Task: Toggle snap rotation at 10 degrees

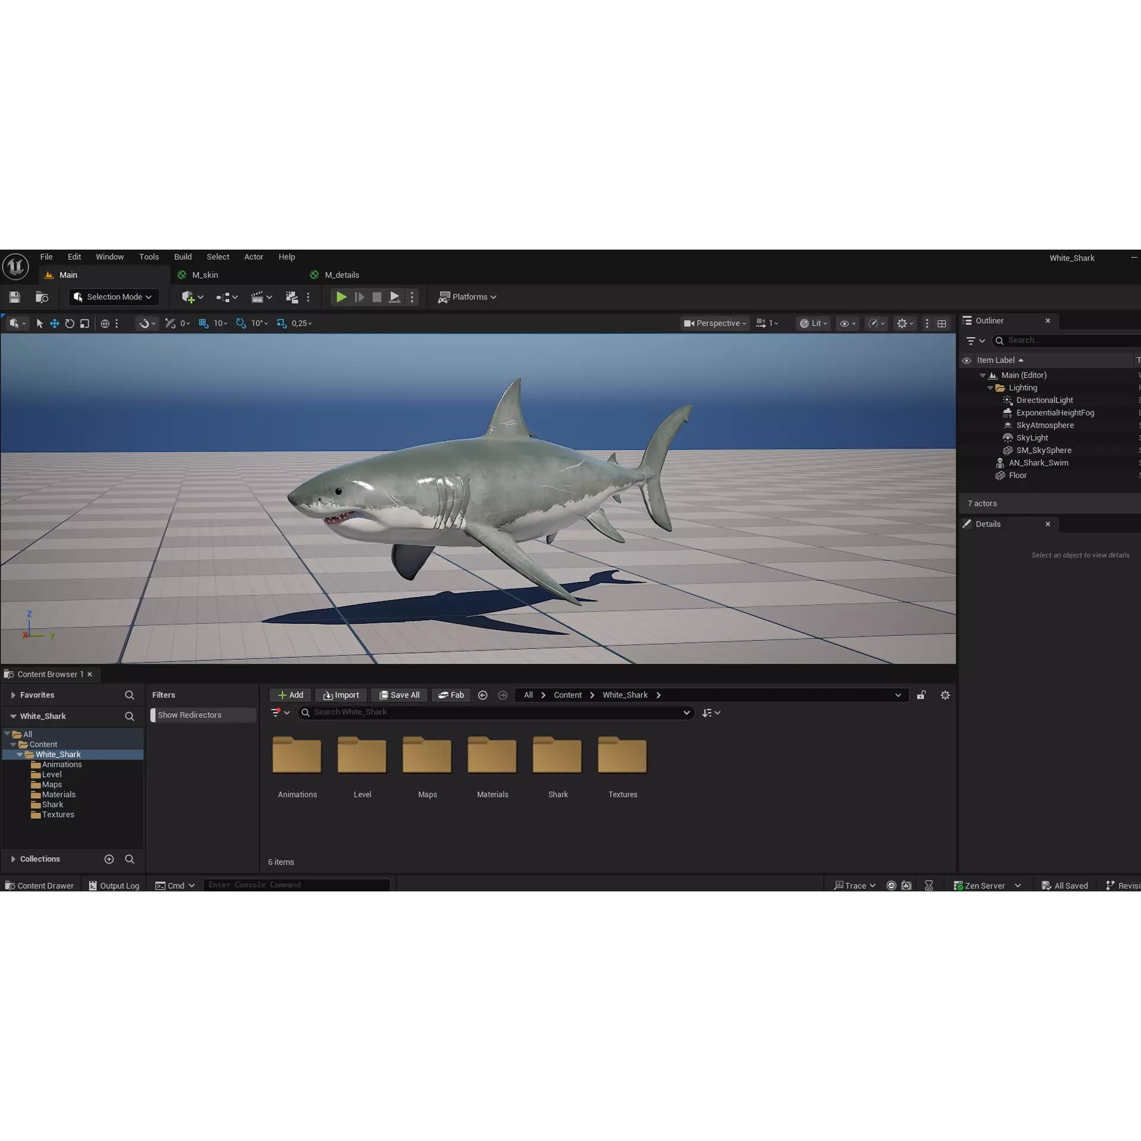Action: (x=252, y=323)
